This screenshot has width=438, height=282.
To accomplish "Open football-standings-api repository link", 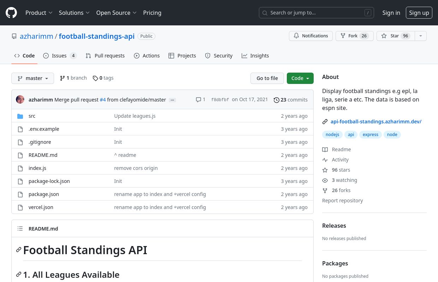I will pyautogui.click(x=97, y=36).
